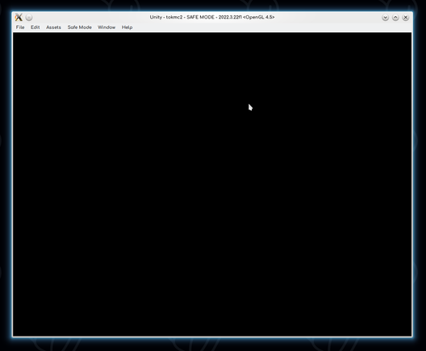The height and width of the screenshot is (351, 426).
Task: Minimize the Unity window
Action: point(385,18)
